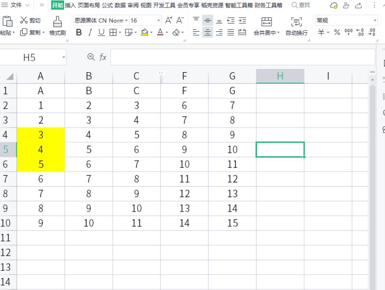
Task: Click into the formula bar input
Action: pyautogui.click(x=243, y=57)
